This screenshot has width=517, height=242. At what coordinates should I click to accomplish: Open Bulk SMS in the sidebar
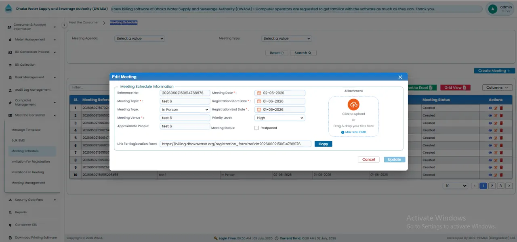(x=18, y=140)
